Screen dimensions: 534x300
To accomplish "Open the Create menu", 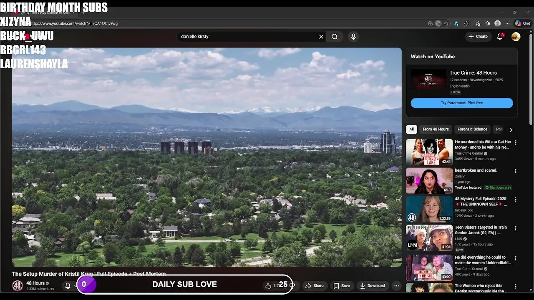I will [x=478, y=37].
